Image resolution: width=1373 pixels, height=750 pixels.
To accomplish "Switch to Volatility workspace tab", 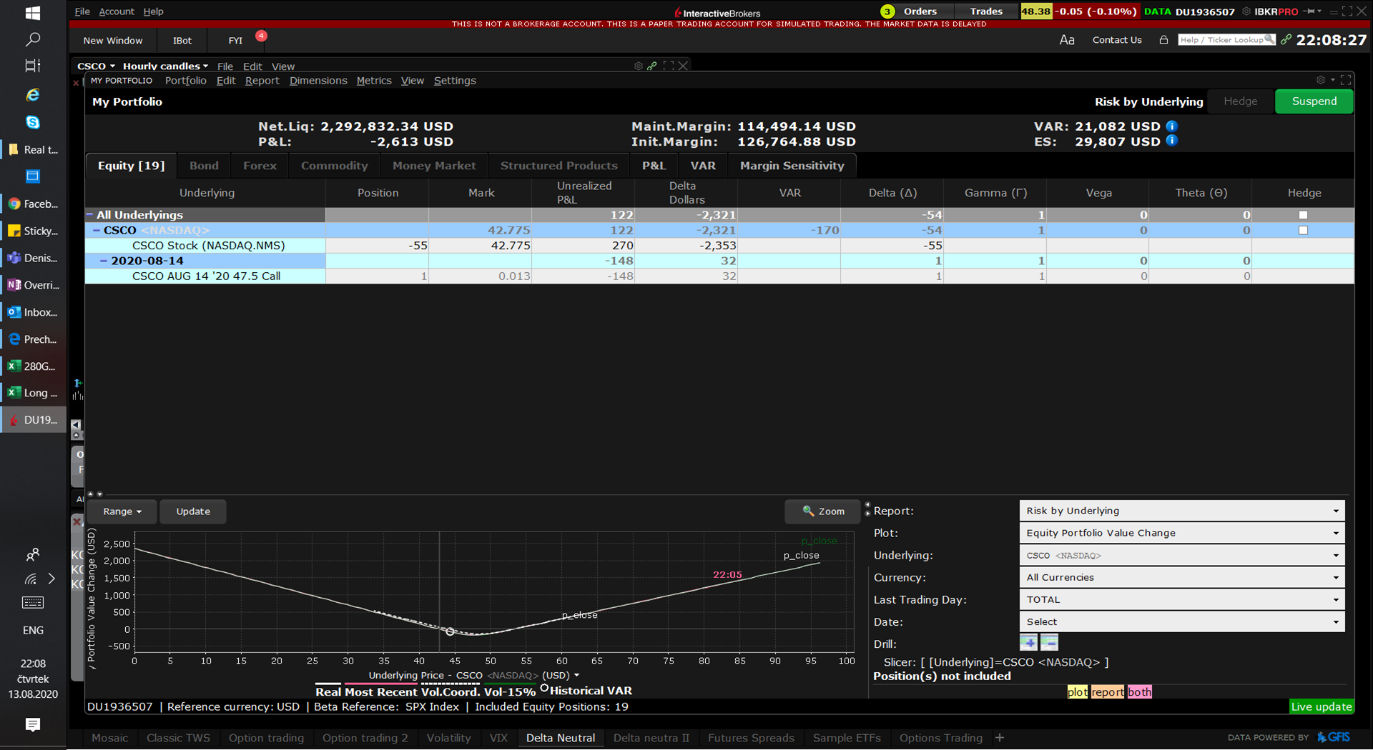I will (448, 738).
